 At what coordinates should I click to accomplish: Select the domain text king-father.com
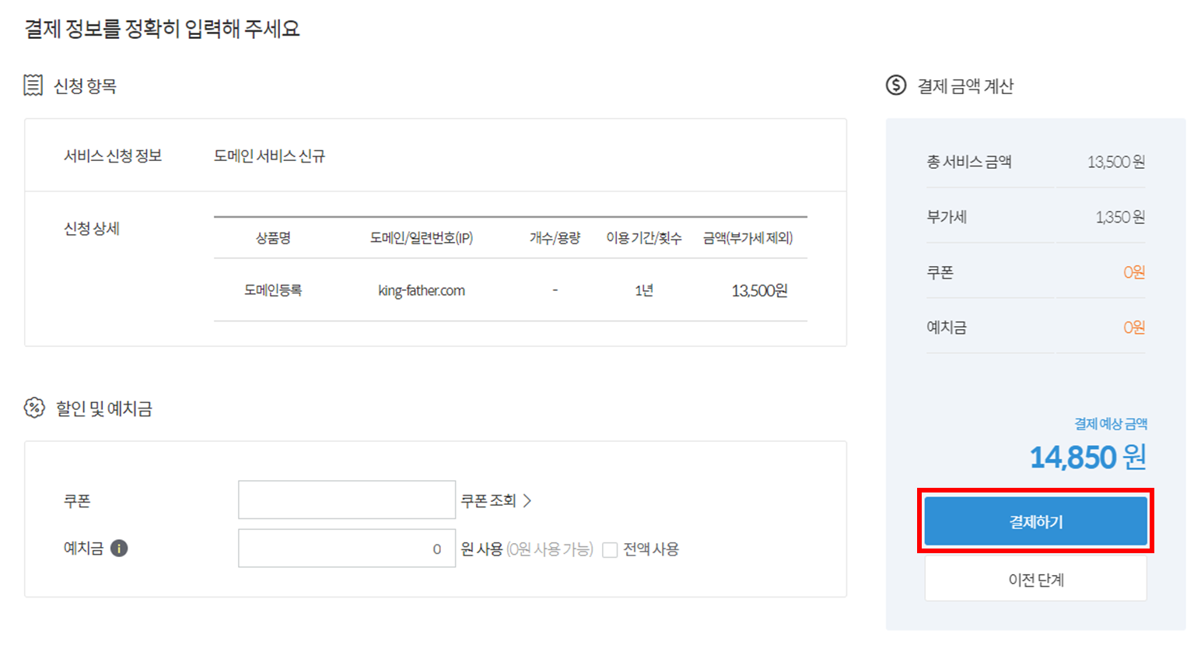(422, 290)
